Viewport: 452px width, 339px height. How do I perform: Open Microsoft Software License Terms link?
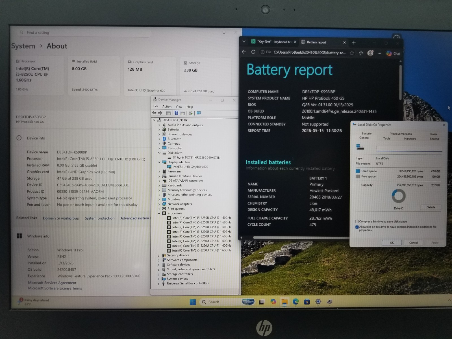click(55, 288)
